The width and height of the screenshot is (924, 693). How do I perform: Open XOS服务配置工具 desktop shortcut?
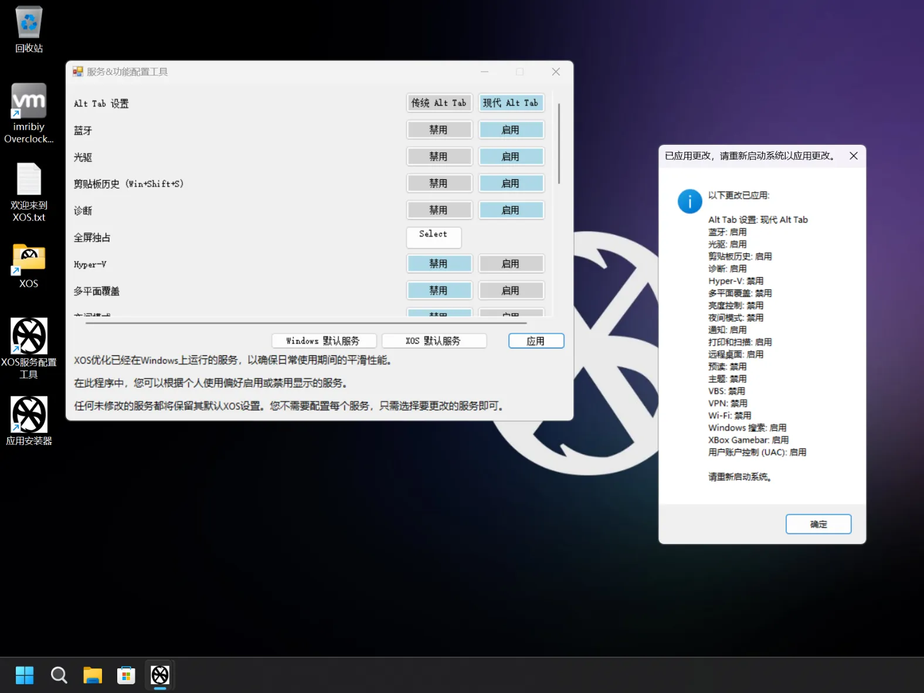click(29, 348)
